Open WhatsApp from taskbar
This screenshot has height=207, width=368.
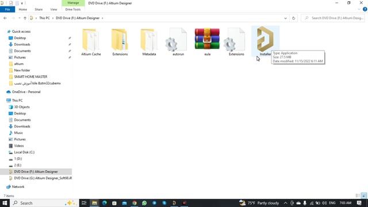tap(144, 203)
